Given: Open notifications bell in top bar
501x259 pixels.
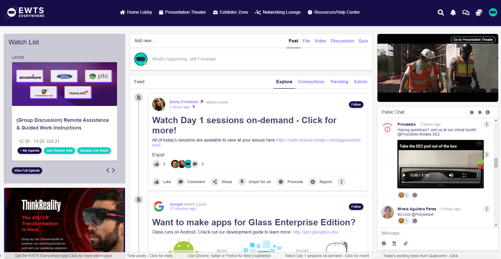Looking at the screenshot, I should [x=453, y=12].
